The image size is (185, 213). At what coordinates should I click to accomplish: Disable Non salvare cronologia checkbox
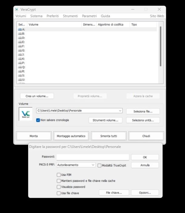tap(38, 120)
